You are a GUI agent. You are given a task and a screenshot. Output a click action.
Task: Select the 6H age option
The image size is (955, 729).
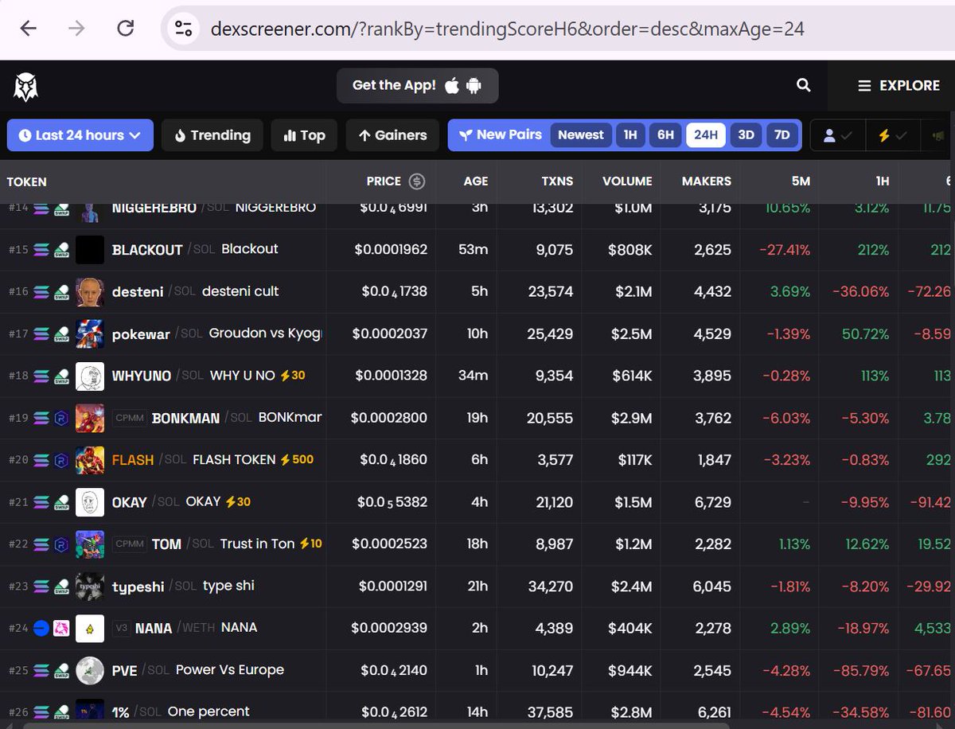pos(665,135)
